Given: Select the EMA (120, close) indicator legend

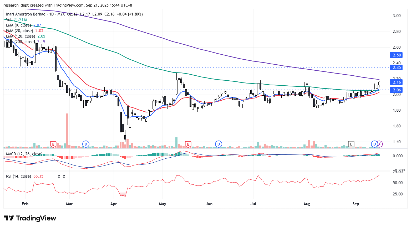Looking at the screenshot, I should [x=21, y=36].
